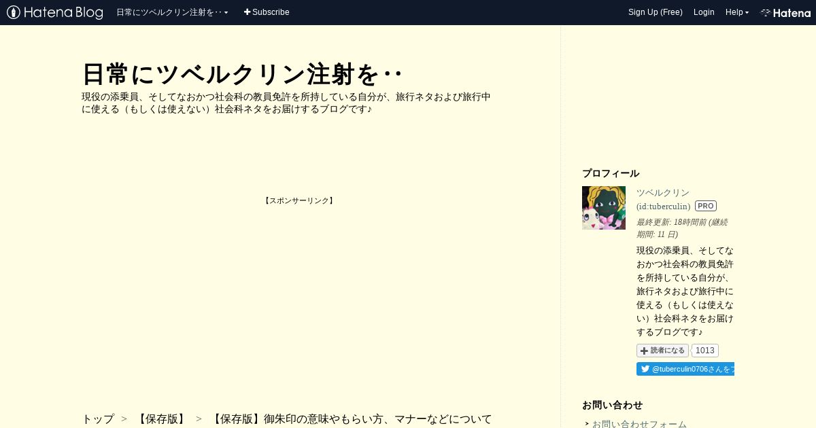Open the Hatena Blog logo home
The height and width of the screenshot is (428, 816).
[55, 12]
